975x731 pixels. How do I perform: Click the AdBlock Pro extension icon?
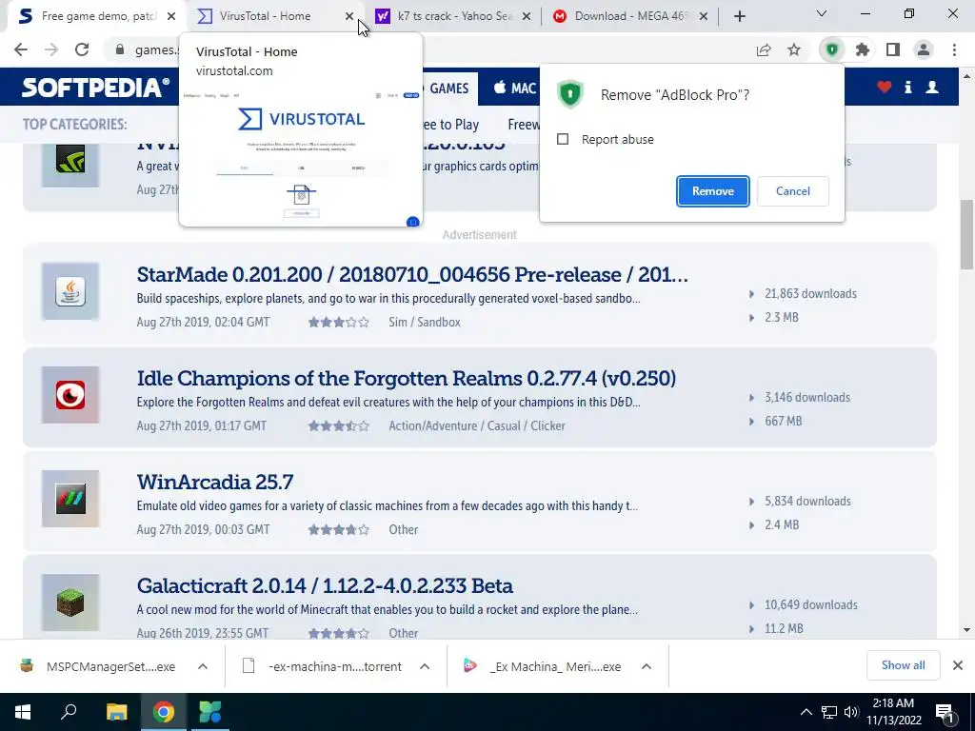pos(832,49)
